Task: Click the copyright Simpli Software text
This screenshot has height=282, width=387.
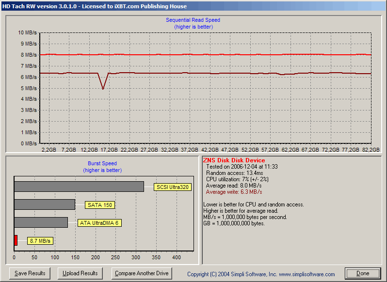Action: tap(261, 274)
